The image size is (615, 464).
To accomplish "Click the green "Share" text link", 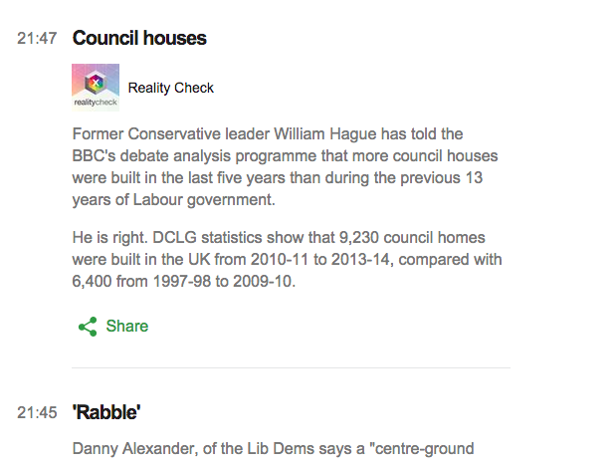I will tap(126, 326).
